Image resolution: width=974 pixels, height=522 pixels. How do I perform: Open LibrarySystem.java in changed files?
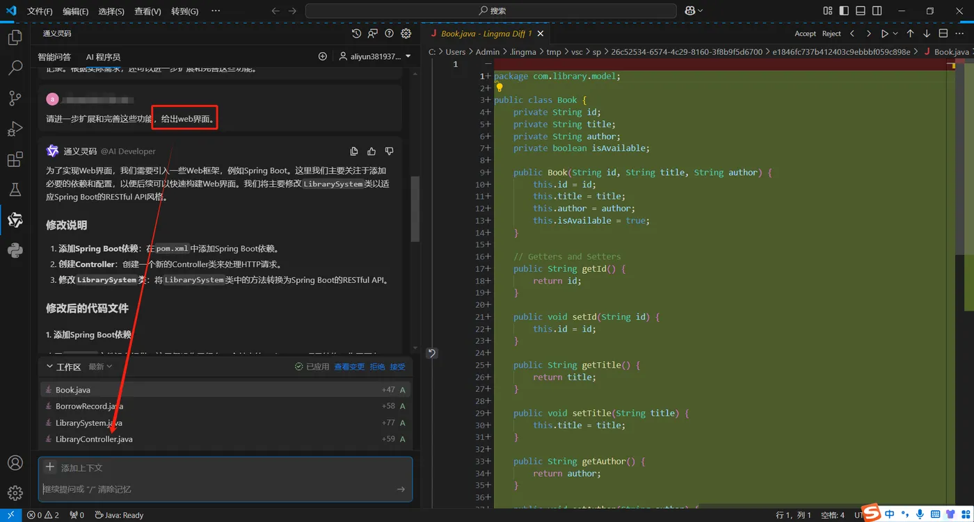[225, 423]
